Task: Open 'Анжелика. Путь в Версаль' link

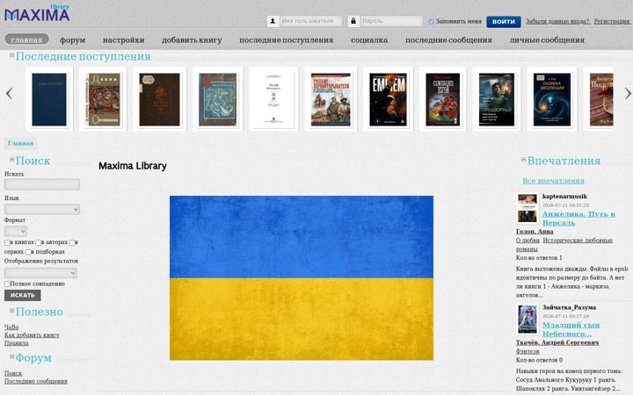Action: point(578,218)
